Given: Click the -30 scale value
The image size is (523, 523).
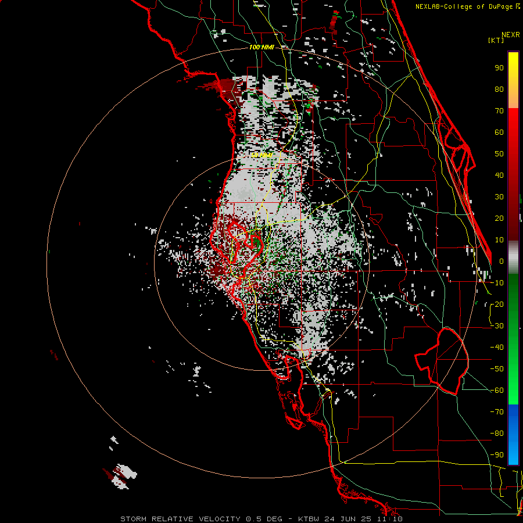Looking at the screenshot, I should tap(497, 326).
